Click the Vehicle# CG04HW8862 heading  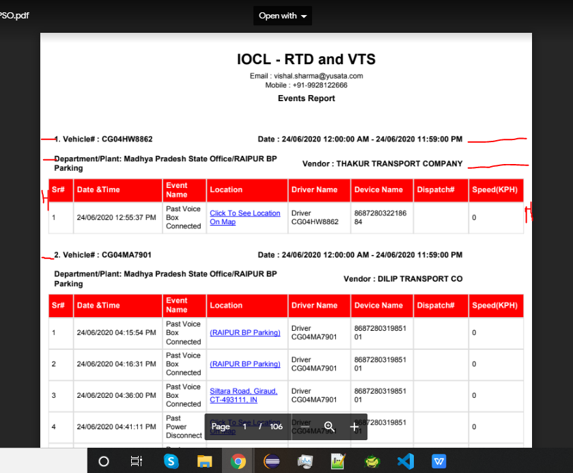pyautogui.click(x=103, y=139)
